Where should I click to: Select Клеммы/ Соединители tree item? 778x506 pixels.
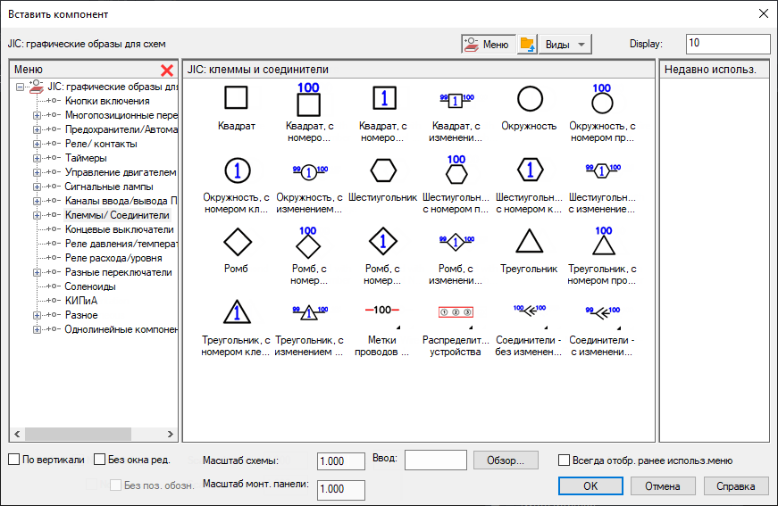117,215
